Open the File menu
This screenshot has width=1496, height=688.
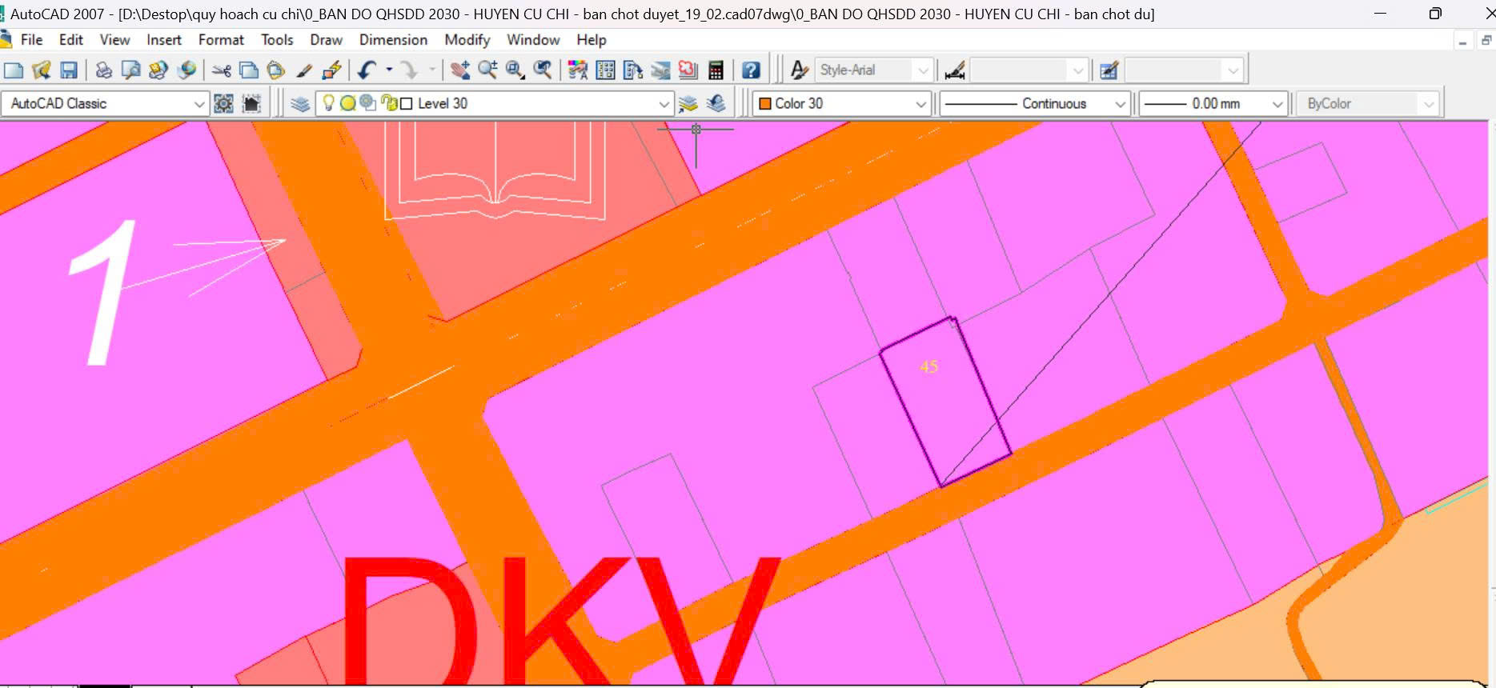point(32,40)
